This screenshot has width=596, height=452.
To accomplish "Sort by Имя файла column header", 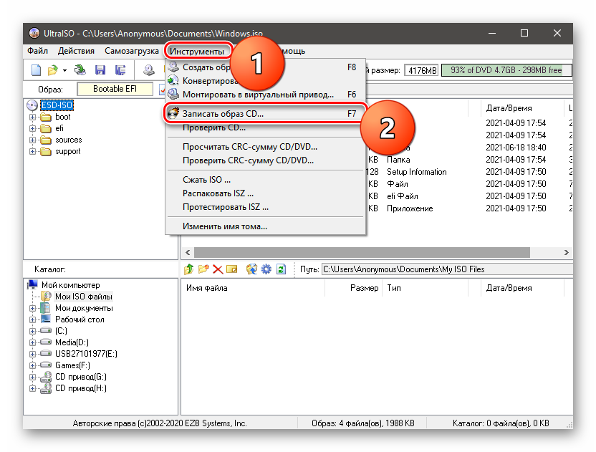I will pos(253,288).
